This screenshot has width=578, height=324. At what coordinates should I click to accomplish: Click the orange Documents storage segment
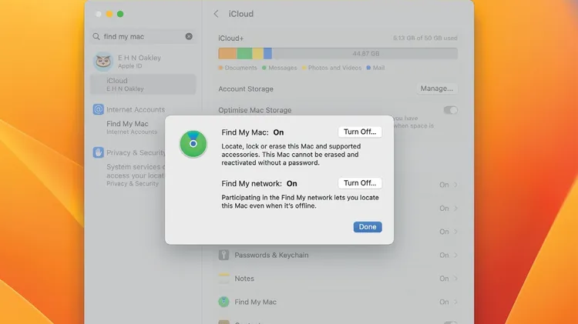point(227,53)
